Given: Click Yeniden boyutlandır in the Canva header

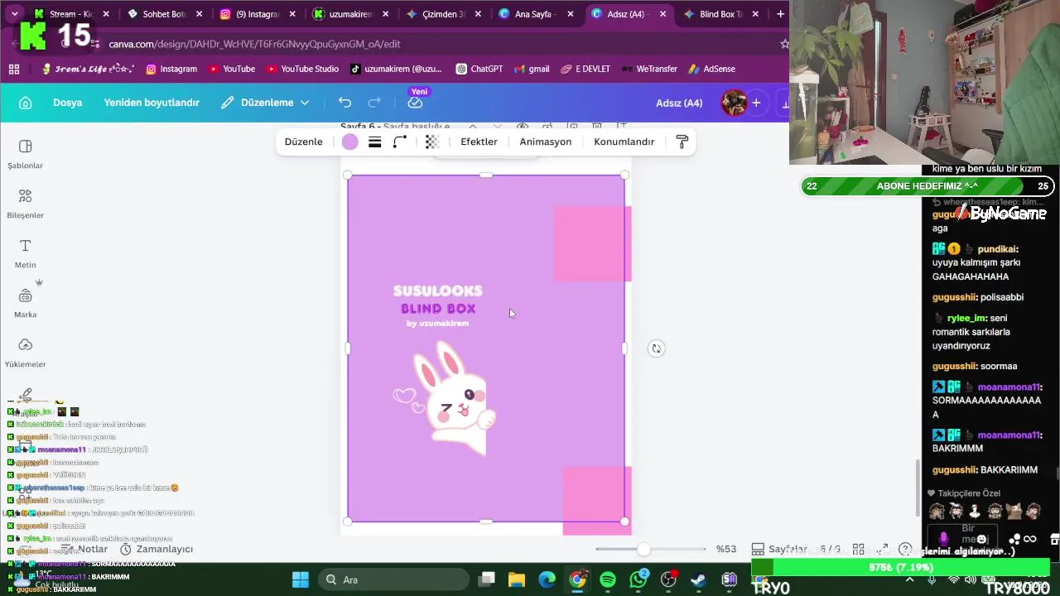Looking at the screenshot, I should [x=152, y=103].
